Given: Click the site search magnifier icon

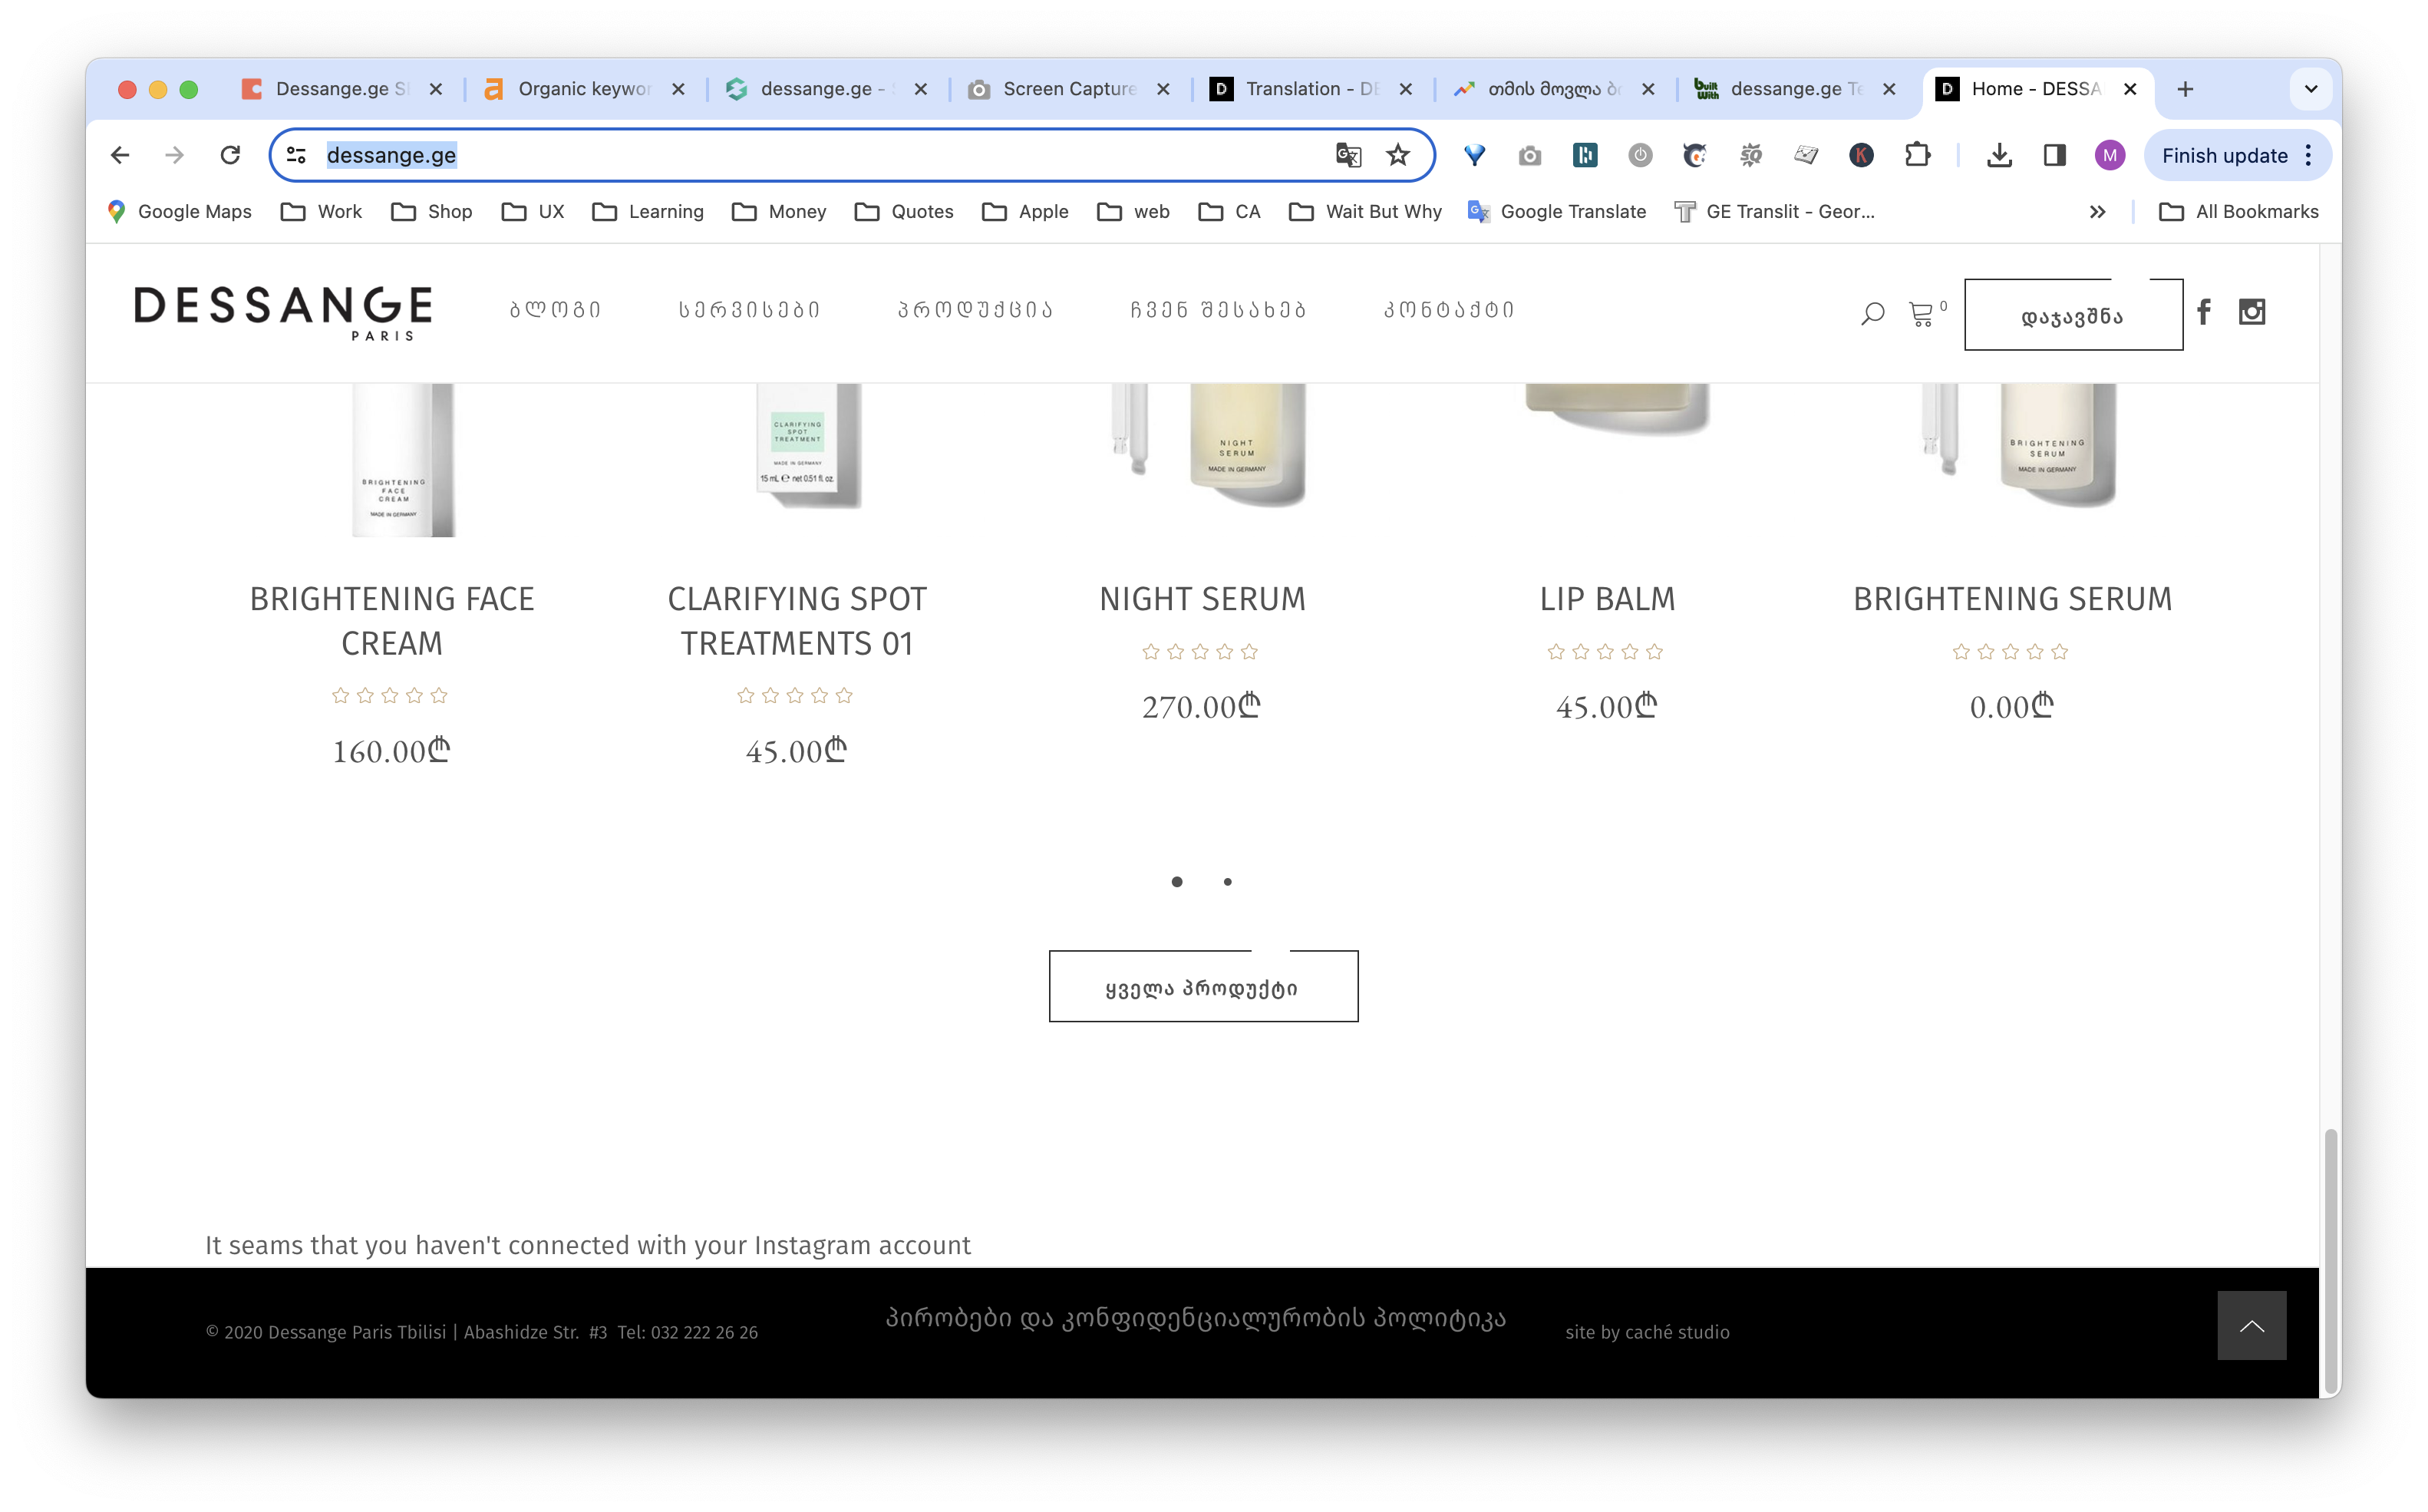Looking at the screenshot, I should coord(1872,314).
